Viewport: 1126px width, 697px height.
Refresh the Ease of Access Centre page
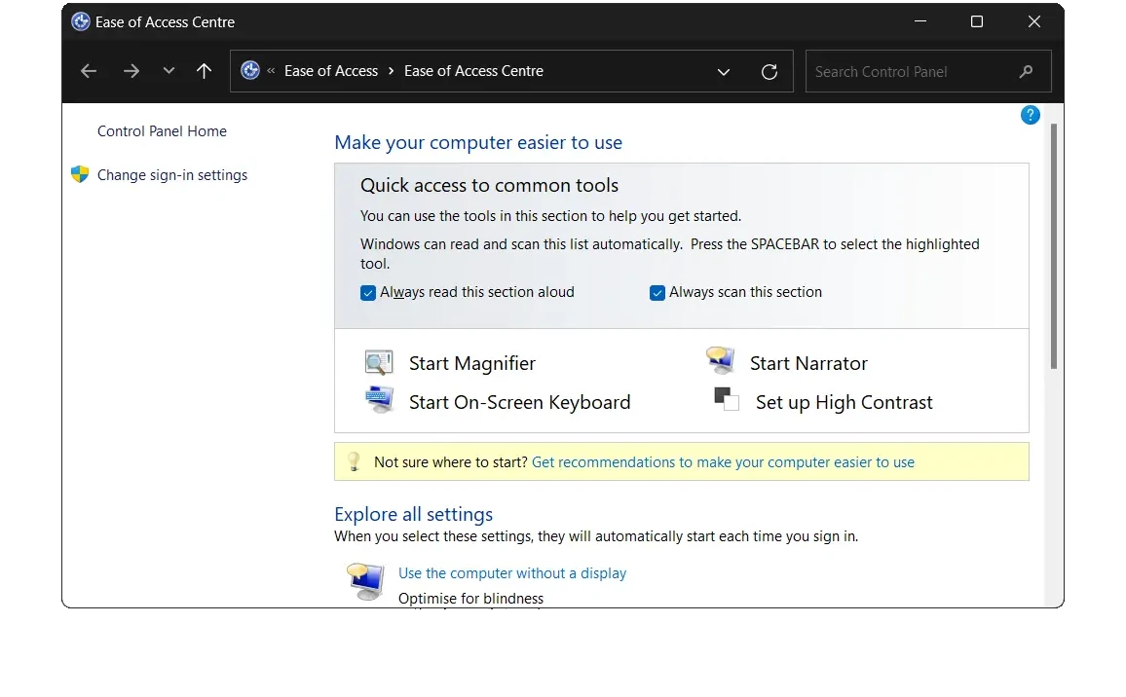click(x=769, y=72)
